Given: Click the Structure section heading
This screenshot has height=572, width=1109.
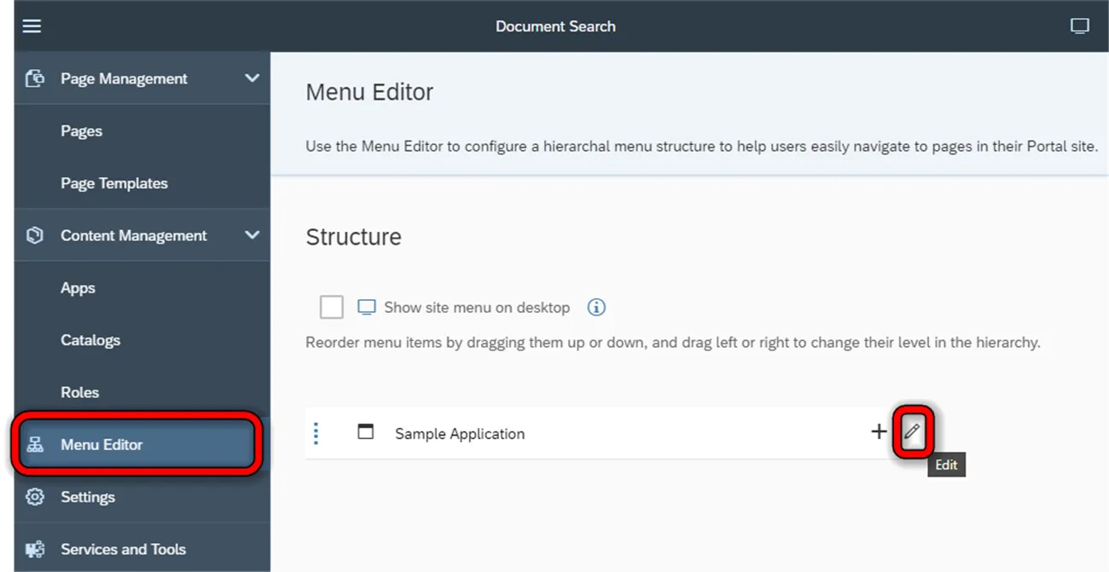Looking at the screenshot, I should click(353, 237).
